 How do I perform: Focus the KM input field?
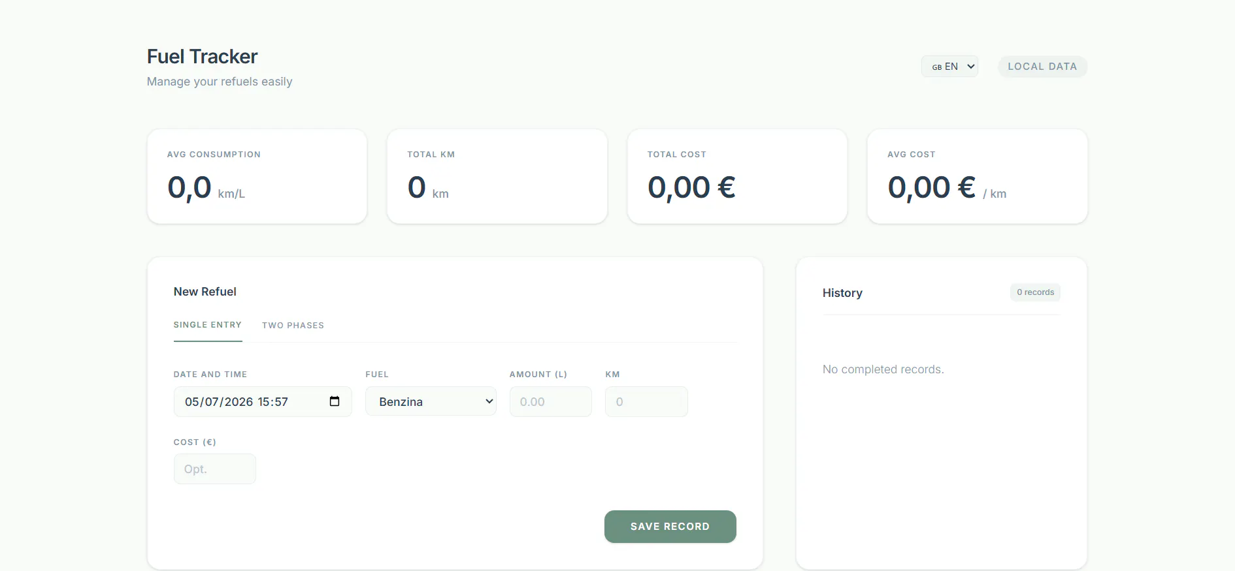[646, 401]
